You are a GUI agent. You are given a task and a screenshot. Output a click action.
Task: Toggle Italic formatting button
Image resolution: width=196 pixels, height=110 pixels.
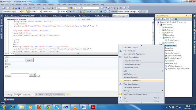pyautogui.click(x=73, y=12)
